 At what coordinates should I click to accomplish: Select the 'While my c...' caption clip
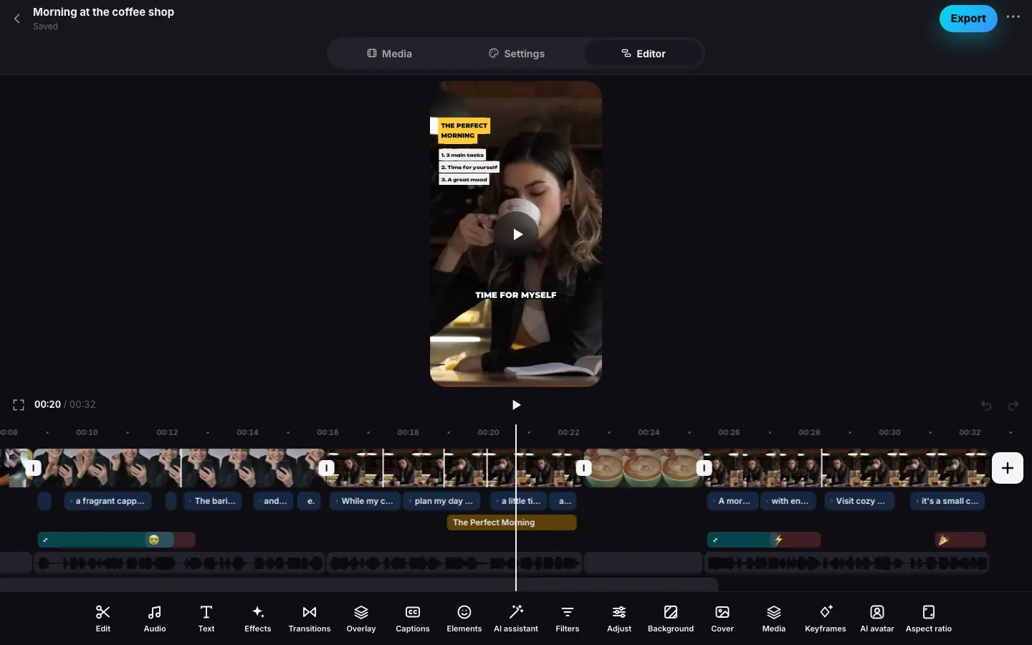tap(365, 501)
